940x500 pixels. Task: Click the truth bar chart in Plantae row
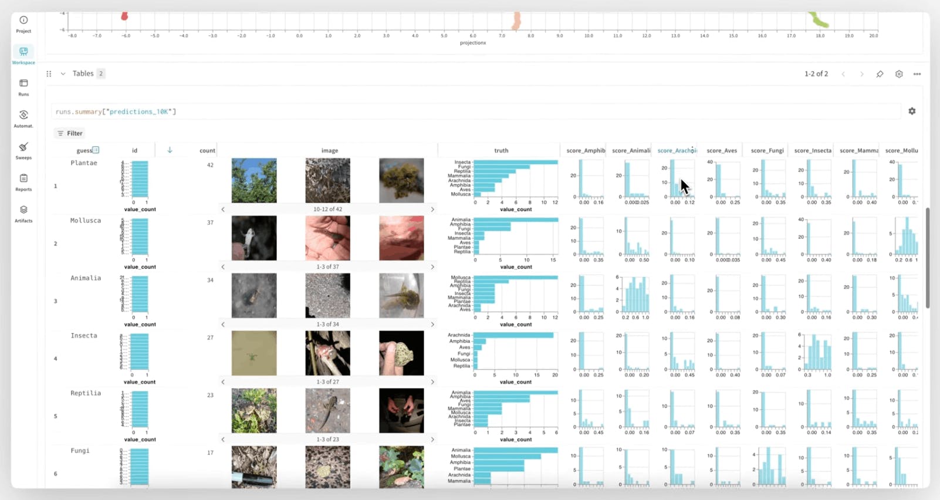coord(502,185)
